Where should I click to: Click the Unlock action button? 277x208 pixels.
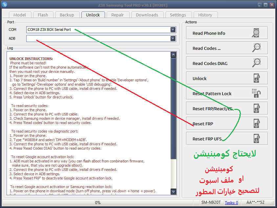(x=227, y=78)
